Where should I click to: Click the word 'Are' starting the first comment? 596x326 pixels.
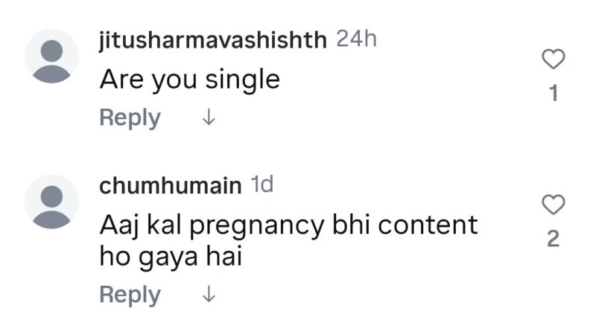pyautogui.click(x=121, y=79)
